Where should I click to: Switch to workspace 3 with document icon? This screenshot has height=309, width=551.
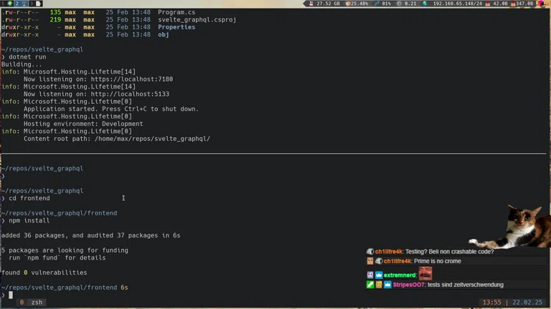point(34,4)
